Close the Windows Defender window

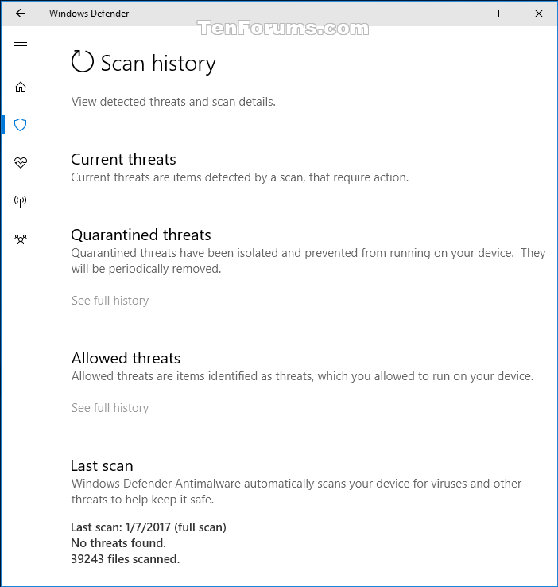point(539,14)
